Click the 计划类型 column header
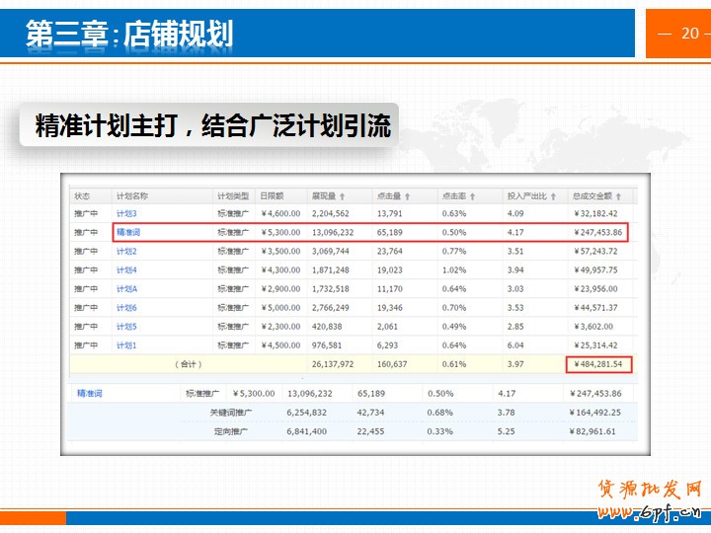 click(x=231, y=196)
